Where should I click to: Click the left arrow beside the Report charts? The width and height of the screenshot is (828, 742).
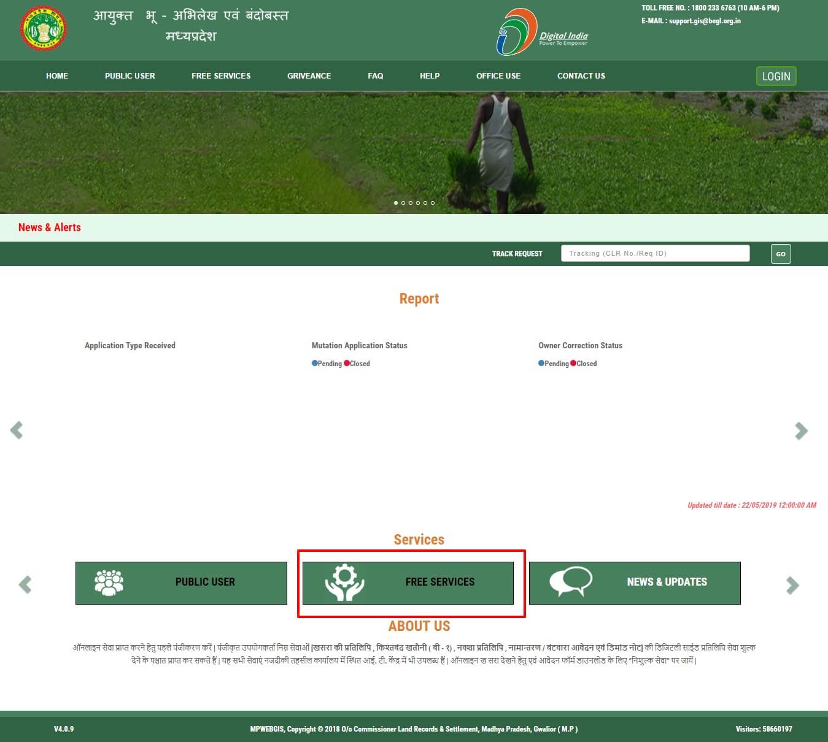(x=17, y=430)
